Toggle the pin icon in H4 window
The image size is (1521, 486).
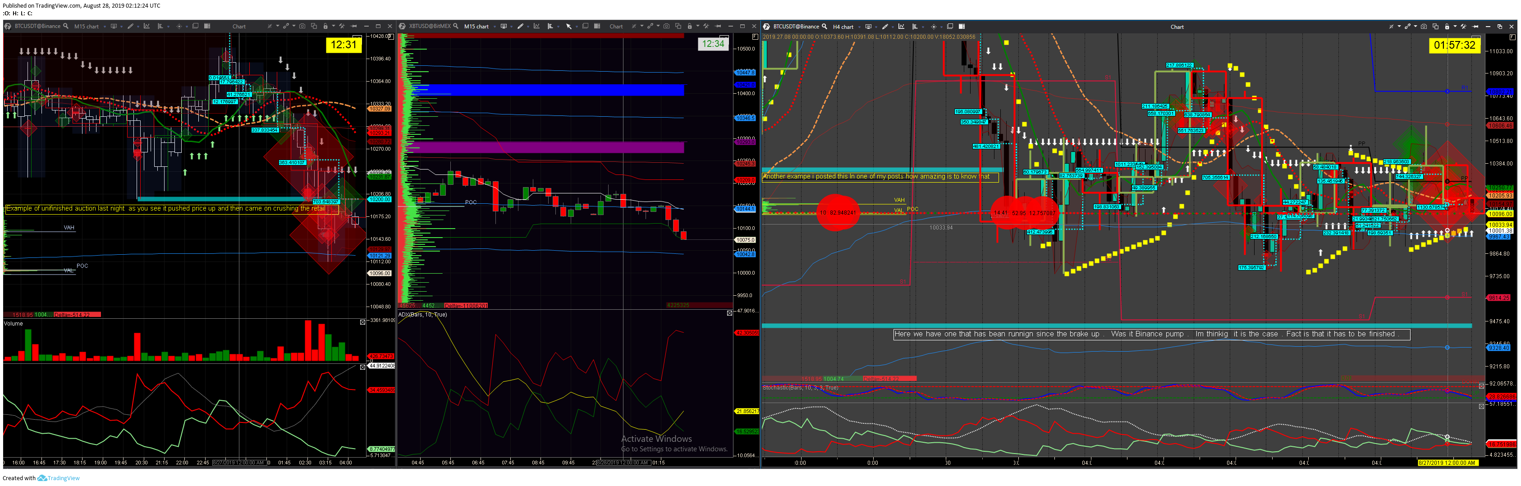tap(1475, 27)
